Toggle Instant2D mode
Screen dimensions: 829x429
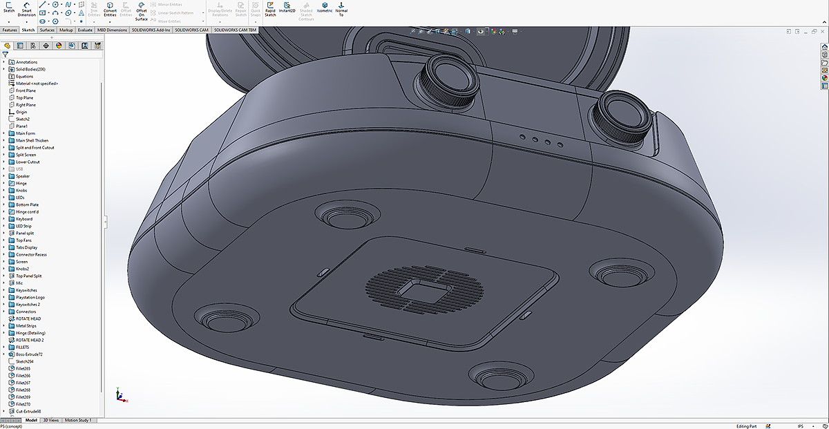[288, 8]
